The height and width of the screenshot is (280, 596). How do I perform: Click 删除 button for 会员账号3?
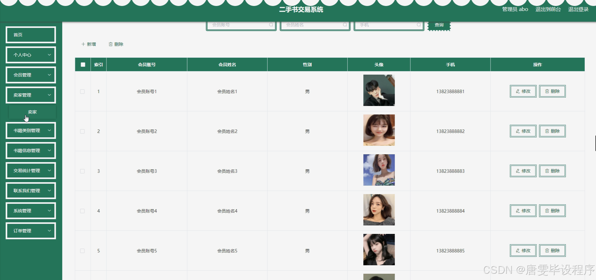coord(552,171)
